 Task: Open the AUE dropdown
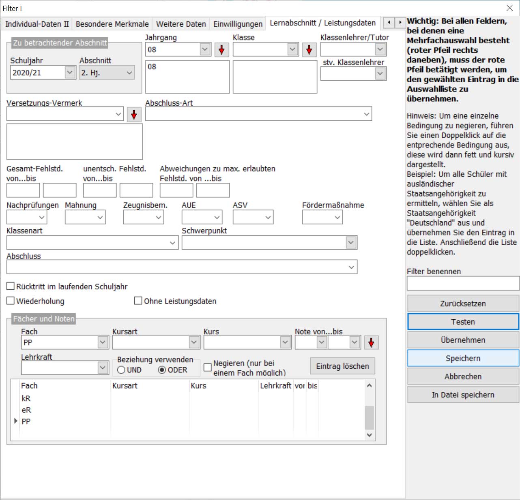pos(217,217)
